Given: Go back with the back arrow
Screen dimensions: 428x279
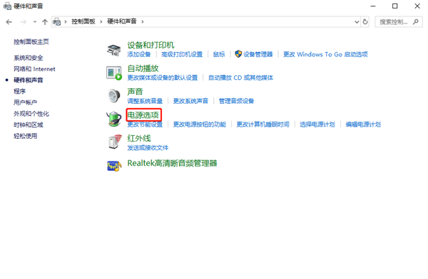Looking at the screenshot, I should pos(9,22).
